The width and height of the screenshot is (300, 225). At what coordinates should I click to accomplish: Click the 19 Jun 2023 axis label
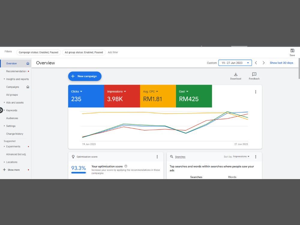(x=89, y=144)
